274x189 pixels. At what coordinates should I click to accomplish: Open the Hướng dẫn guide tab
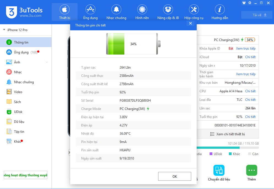pyautogui.click(x=220, y=12)
